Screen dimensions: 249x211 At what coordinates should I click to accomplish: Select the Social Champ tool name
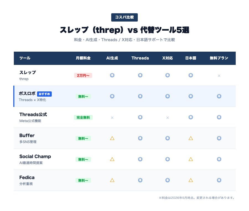pos(35,157)
